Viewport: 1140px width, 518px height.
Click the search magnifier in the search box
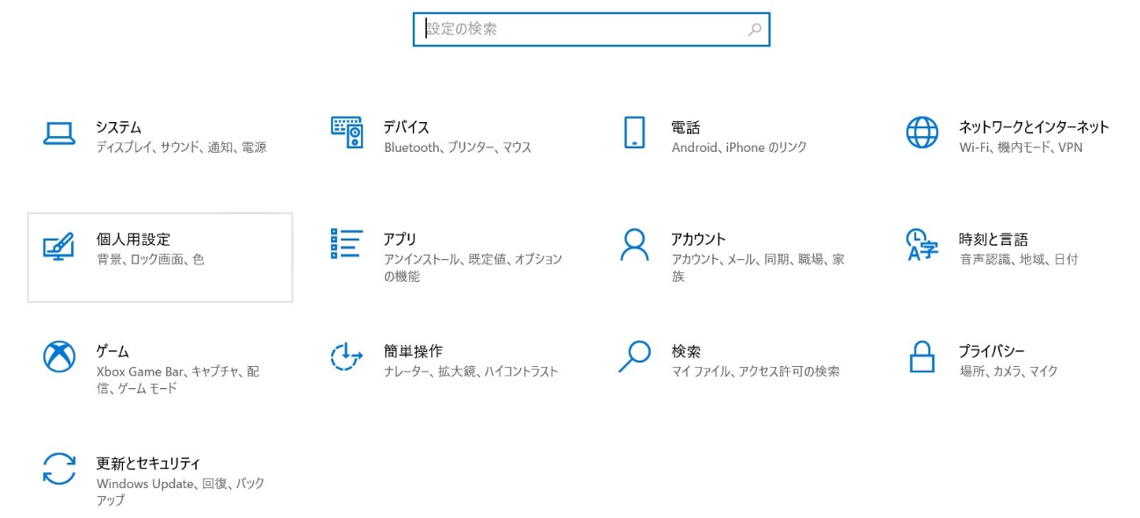(x=754, y=29)
